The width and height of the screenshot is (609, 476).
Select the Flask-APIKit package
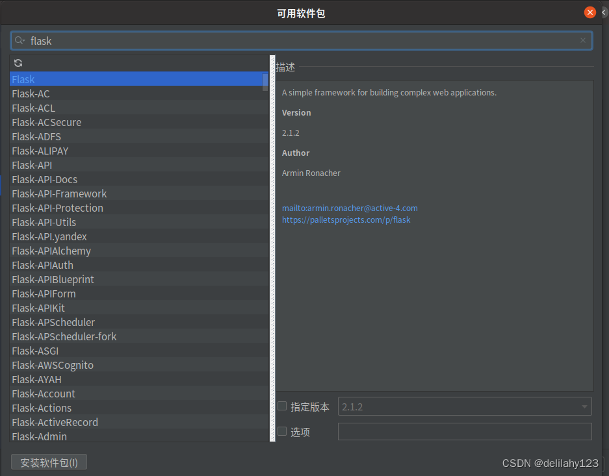tap(139, 308)
